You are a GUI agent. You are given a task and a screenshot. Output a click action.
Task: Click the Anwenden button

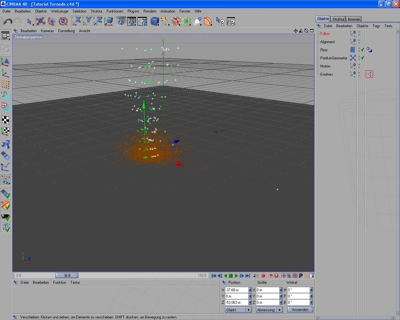[x=300, y=310]
